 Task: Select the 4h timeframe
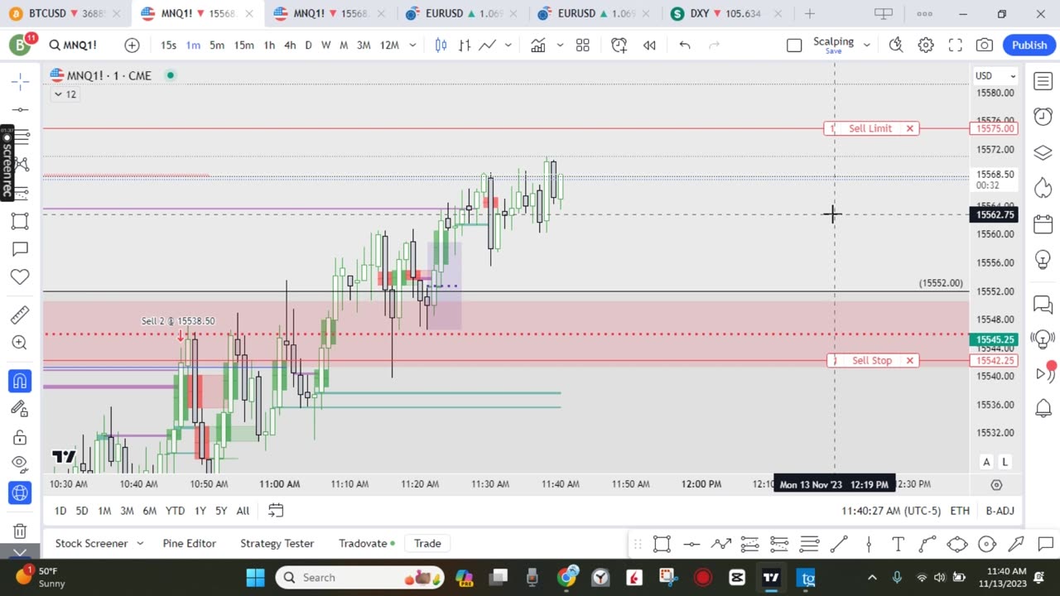click(290, 46)
